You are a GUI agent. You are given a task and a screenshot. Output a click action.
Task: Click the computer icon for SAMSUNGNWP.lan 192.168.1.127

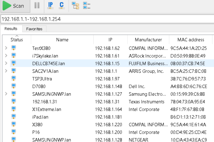14,94
